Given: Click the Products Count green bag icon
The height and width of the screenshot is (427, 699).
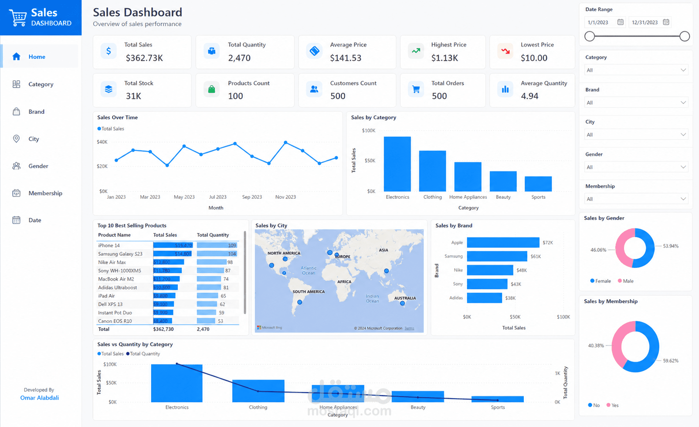Looking at the screenshot, I should pos(211,89).
